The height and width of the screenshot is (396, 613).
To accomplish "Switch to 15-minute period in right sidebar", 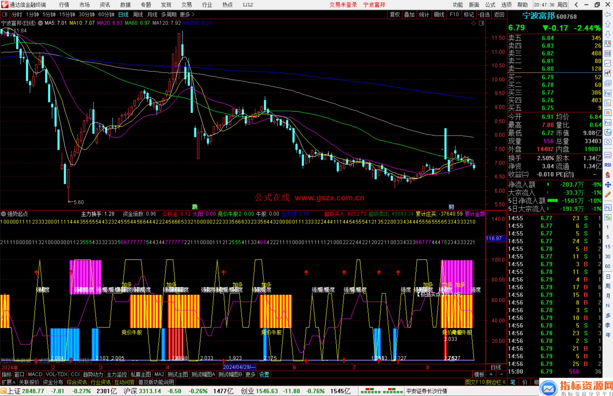I will point(607,247).
